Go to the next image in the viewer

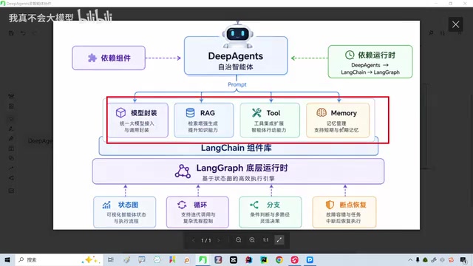point(219,240)
